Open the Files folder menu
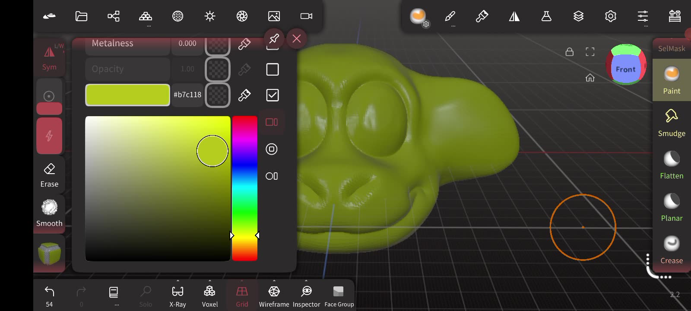691x311 pixels. point(81,16)
